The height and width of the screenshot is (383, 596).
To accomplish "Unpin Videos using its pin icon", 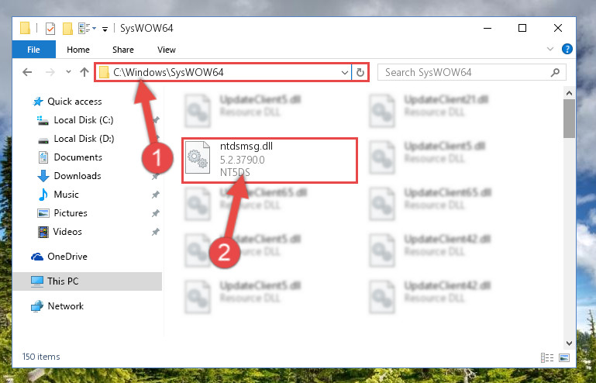I will point(156,232).
